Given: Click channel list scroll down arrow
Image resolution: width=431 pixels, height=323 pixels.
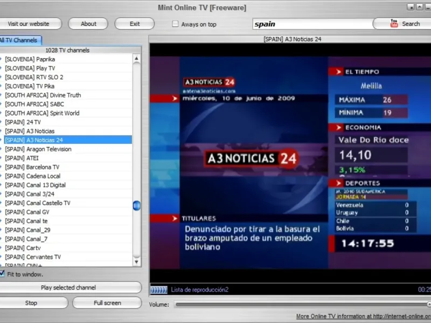Looking at the screenshot, I should [x=137, y=262].
